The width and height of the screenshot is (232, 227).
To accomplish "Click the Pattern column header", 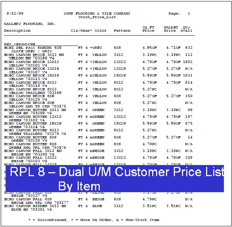I will (122, 31).
